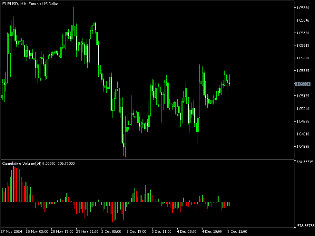The width and height of the screenshot is (315, 236).
Task: Select the 29 Nov 11:00 time marker
Action: 87,231
